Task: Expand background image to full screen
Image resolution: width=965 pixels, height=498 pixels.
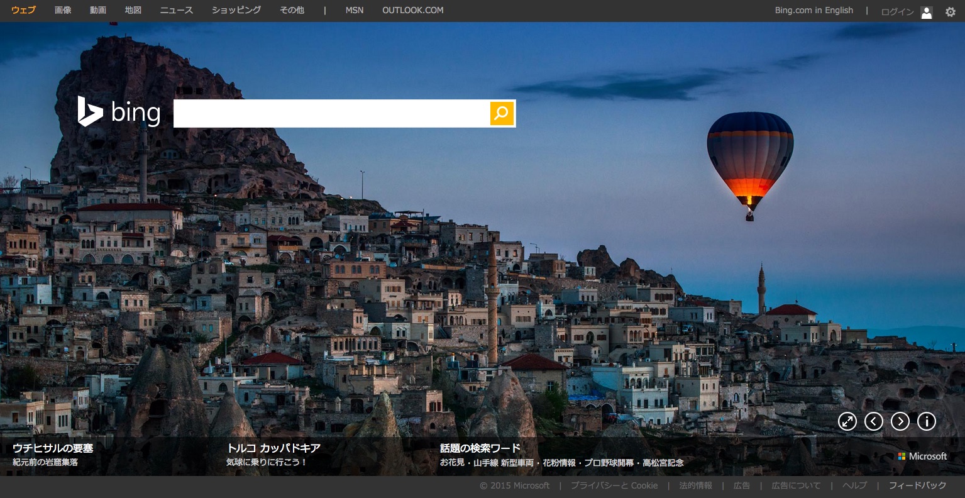Action: pos(847,421)
